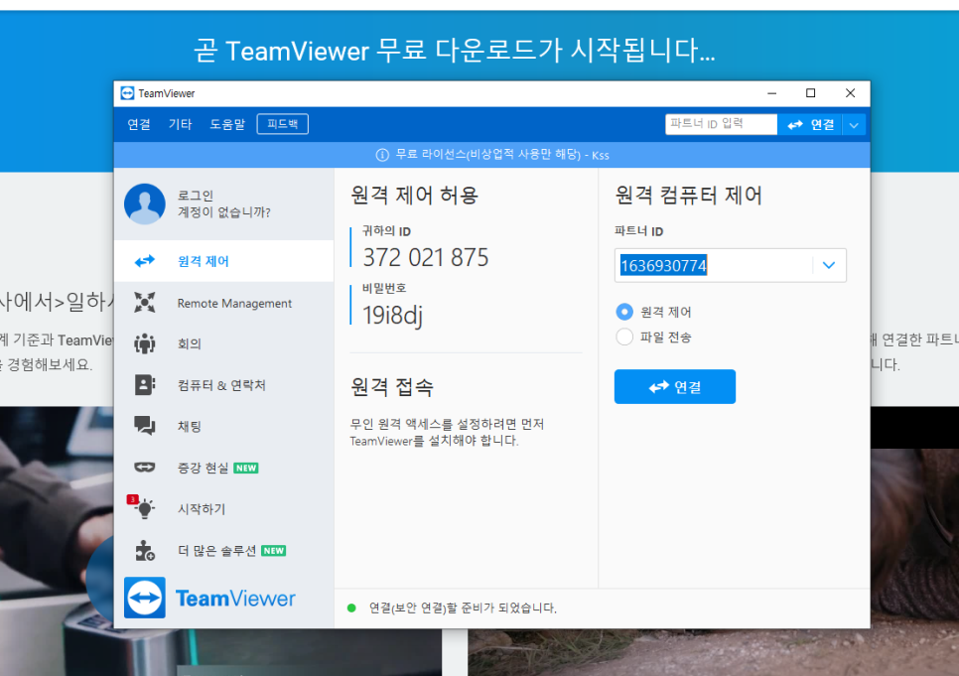959x676 pixels.
Task: Click the 증강 현실 AR glasses icon
Action: tap(145, 468)
